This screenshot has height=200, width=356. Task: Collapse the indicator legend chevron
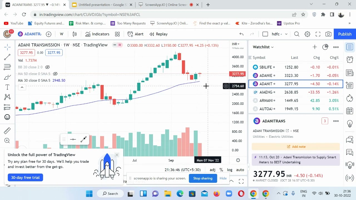(22, 87)
